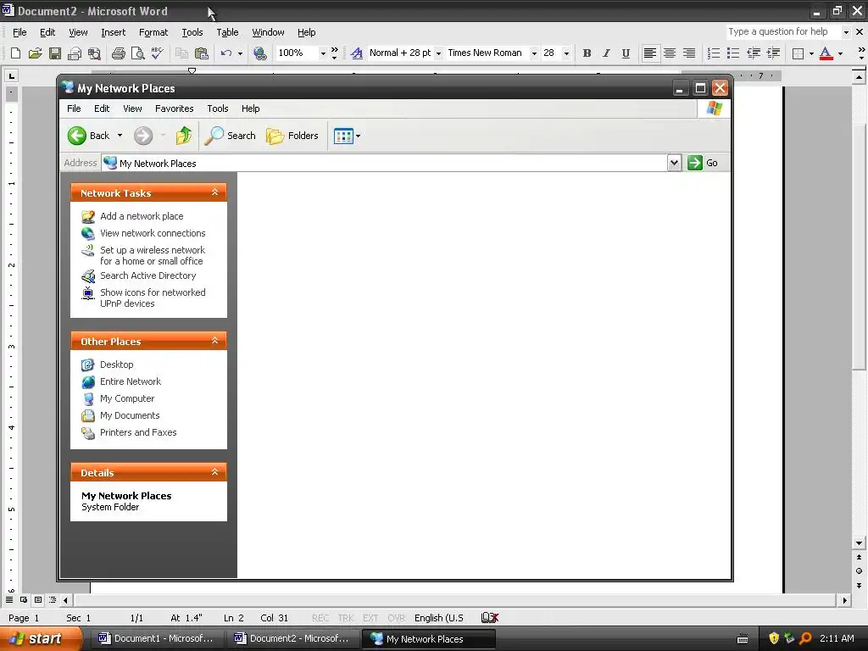The width and height of the screenshot is (868, 651).
Task: Click the Paste clipboard icon in Word
Action: coord(202,53)
